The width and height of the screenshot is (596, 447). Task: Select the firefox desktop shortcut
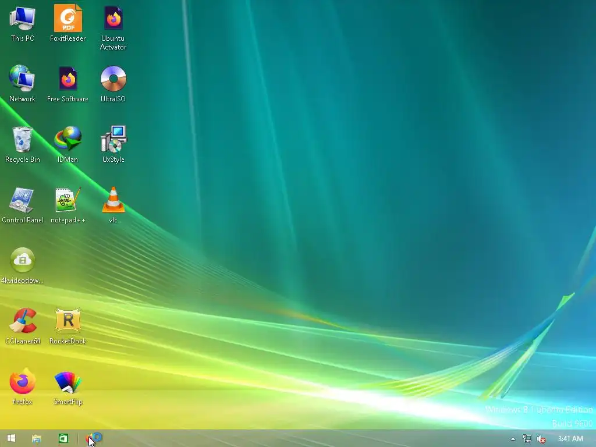pos(23,381)
